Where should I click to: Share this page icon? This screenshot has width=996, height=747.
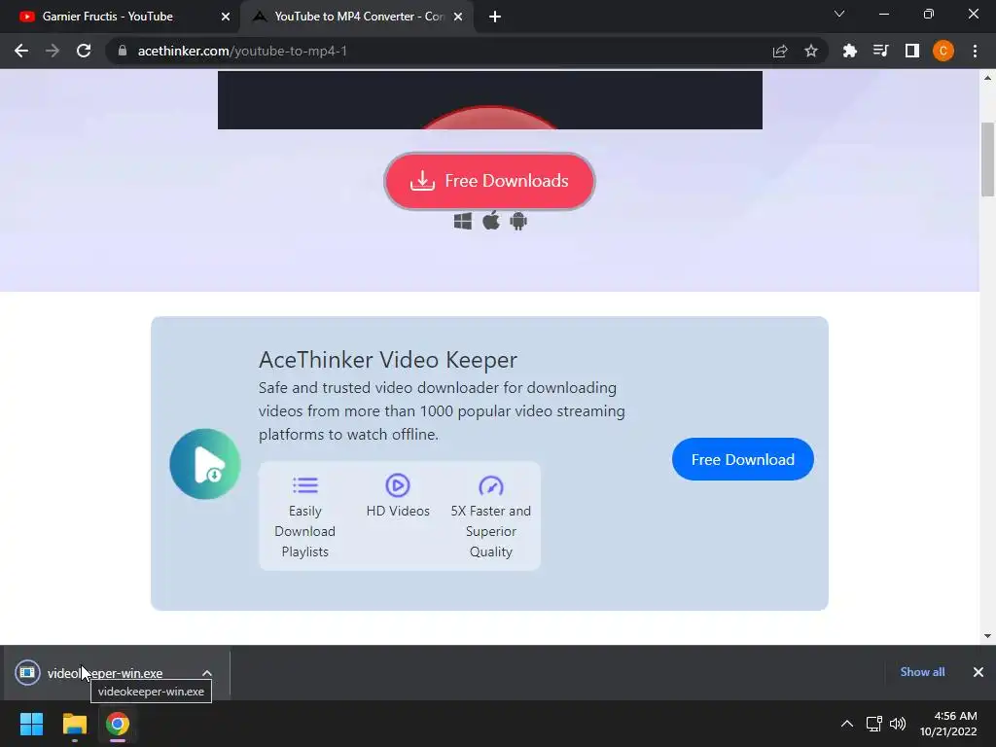pos(780,51)
